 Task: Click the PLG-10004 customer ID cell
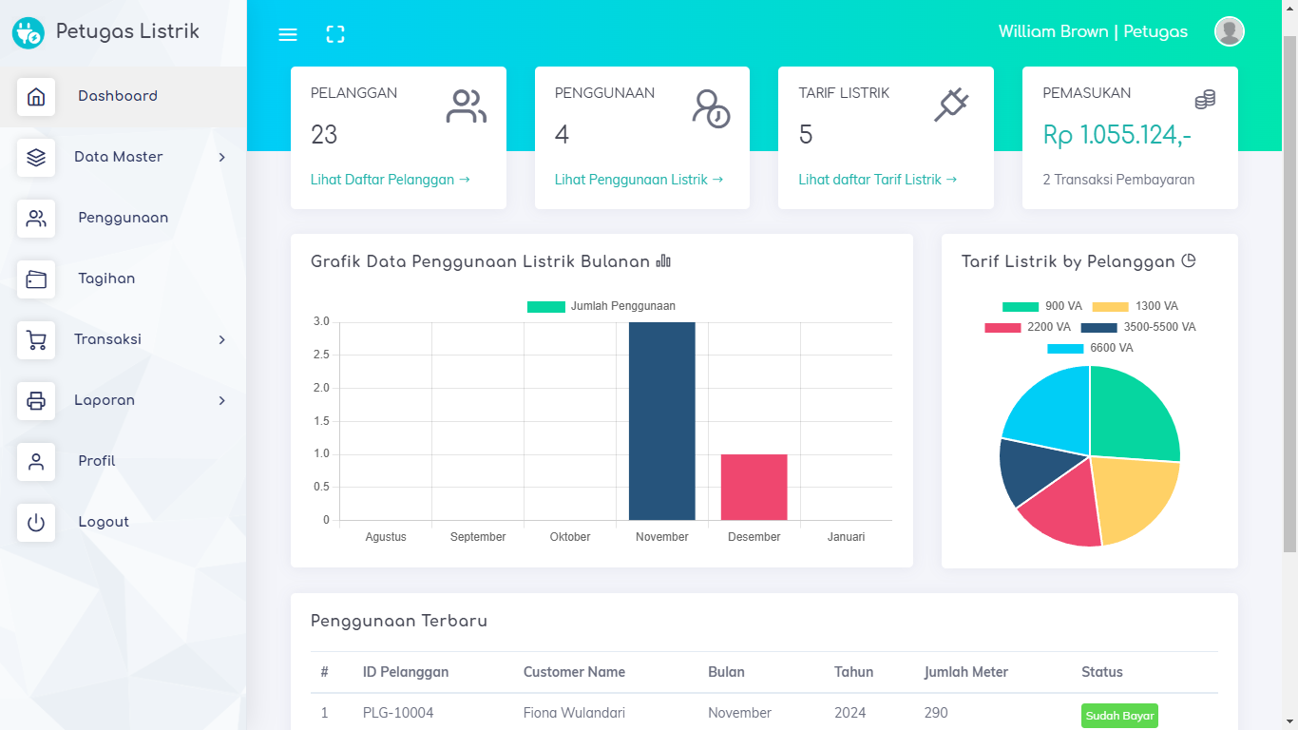pos(398,713)
